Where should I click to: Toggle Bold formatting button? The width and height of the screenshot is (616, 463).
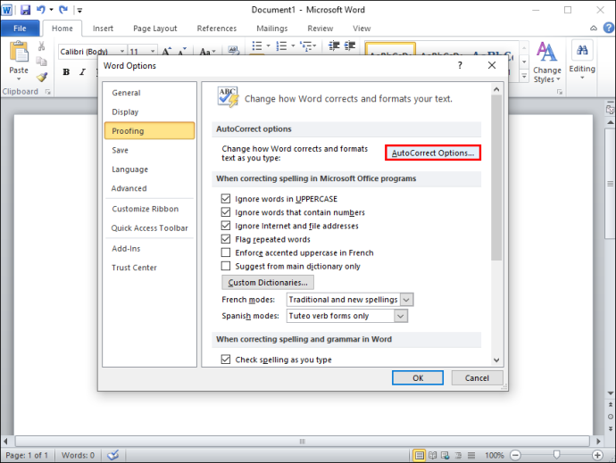(66, 72)
